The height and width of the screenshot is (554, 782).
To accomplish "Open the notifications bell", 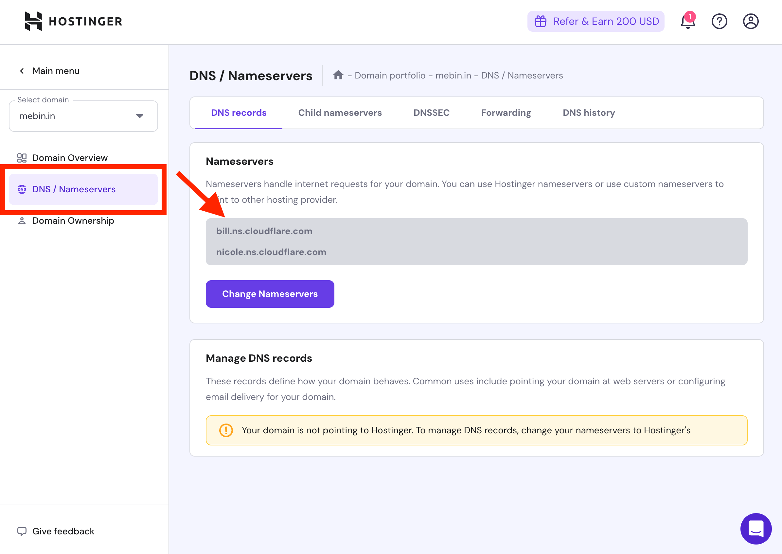I will coord(687,22).
